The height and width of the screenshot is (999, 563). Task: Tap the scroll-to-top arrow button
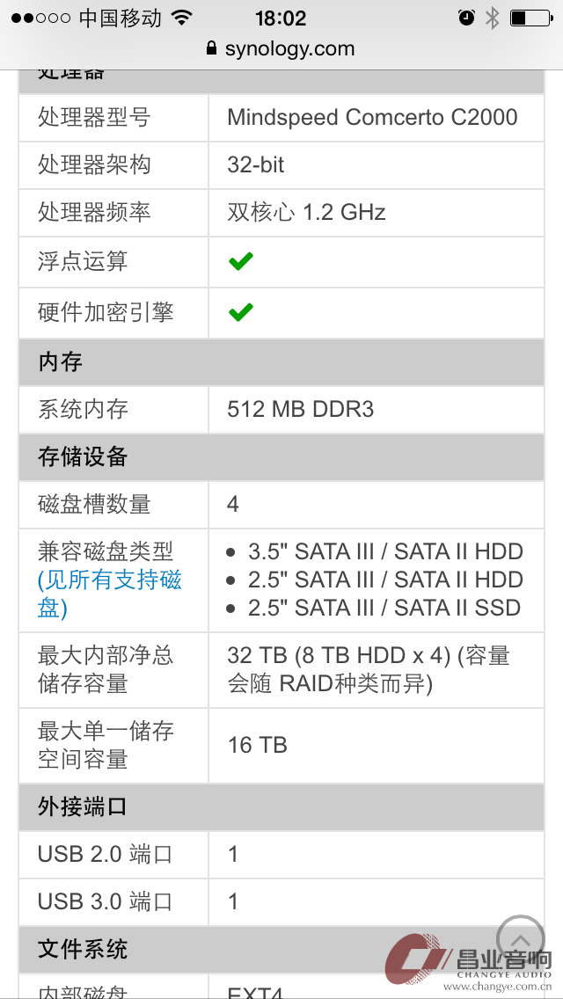[x=520, y=940]
